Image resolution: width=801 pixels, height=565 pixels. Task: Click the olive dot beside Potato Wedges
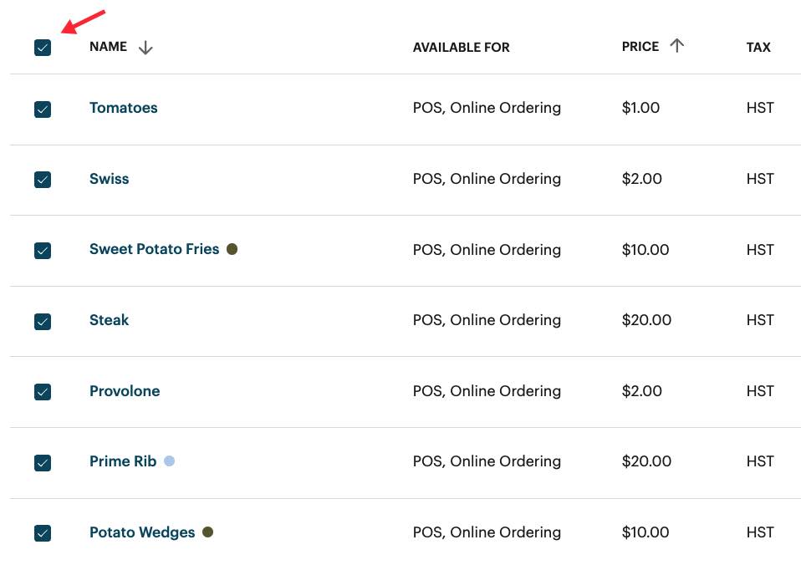click(x=208, y=532)
